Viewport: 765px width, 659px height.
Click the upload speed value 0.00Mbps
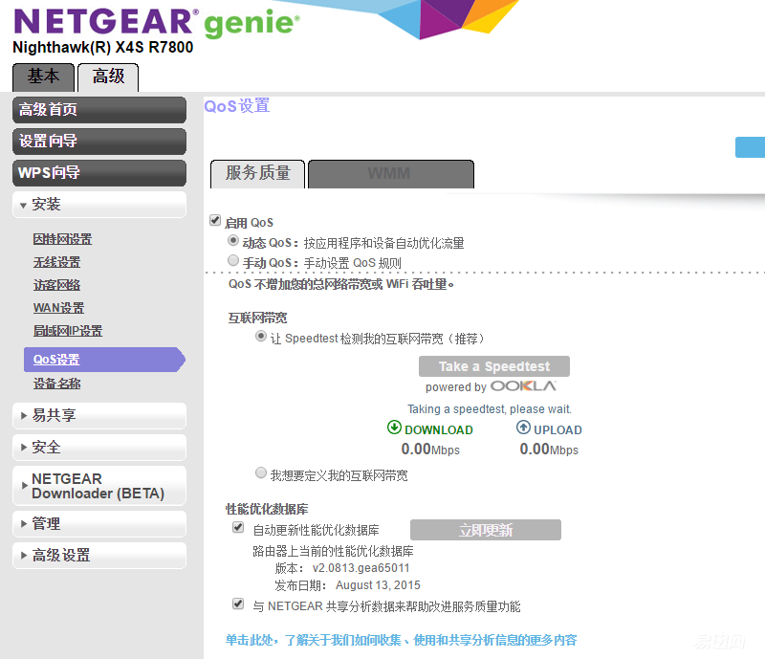(x=549, y=450)
